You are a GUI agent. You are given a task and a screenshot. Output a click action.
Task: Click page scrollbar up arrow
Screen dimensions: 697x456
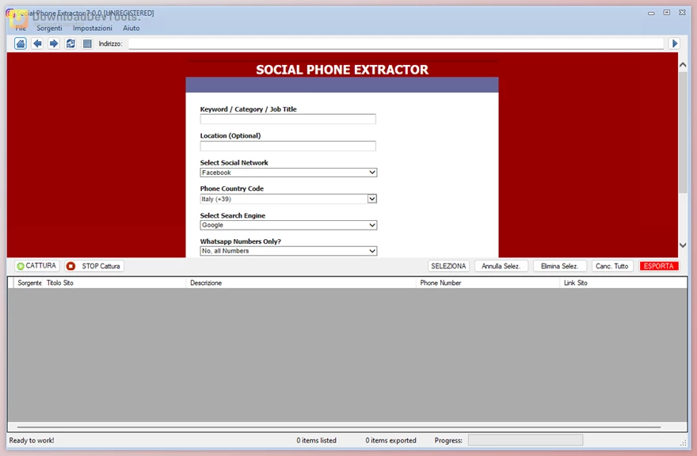point(683,65)
